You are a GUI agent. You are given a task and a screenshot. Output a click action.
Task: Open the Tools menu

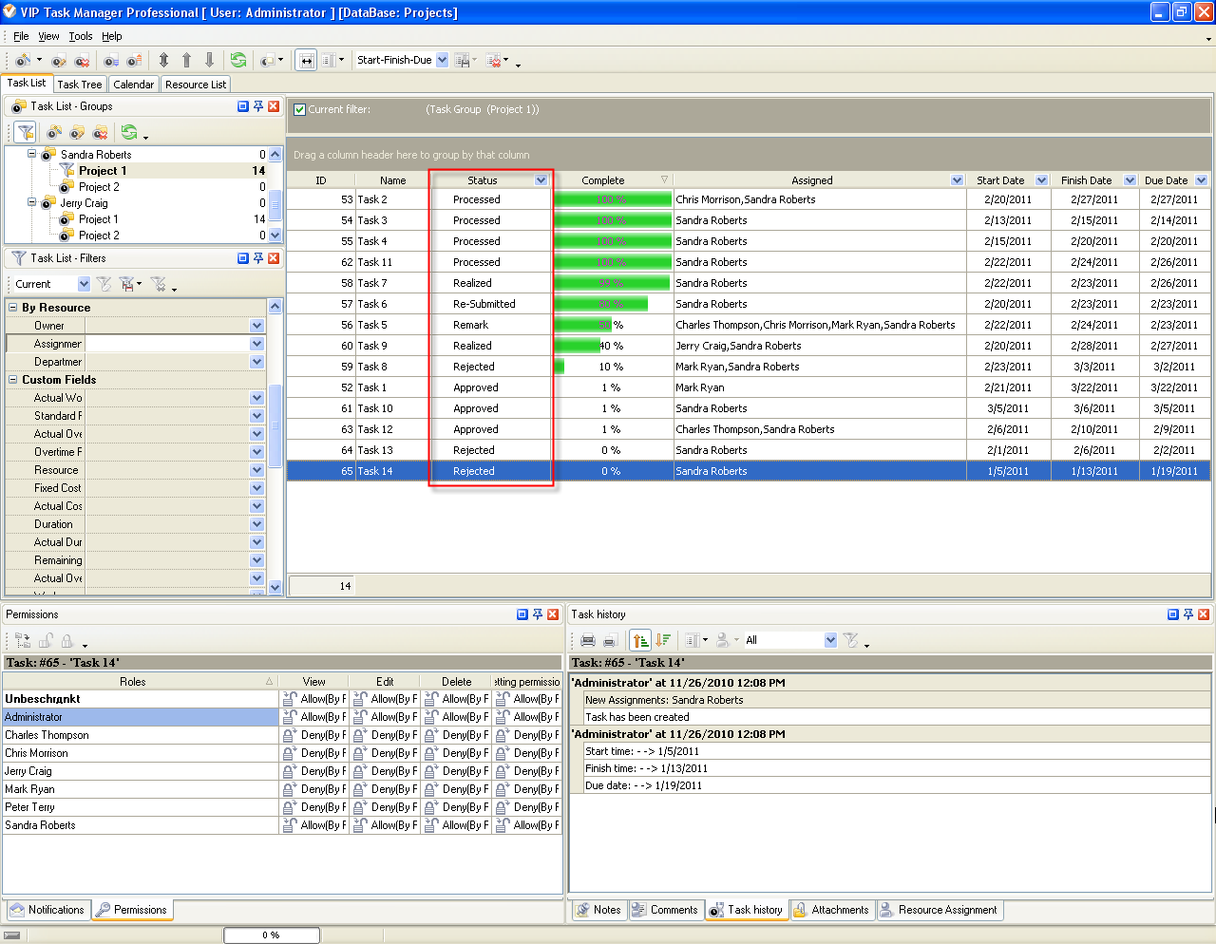pyautogui.click(x=81, y=36)
